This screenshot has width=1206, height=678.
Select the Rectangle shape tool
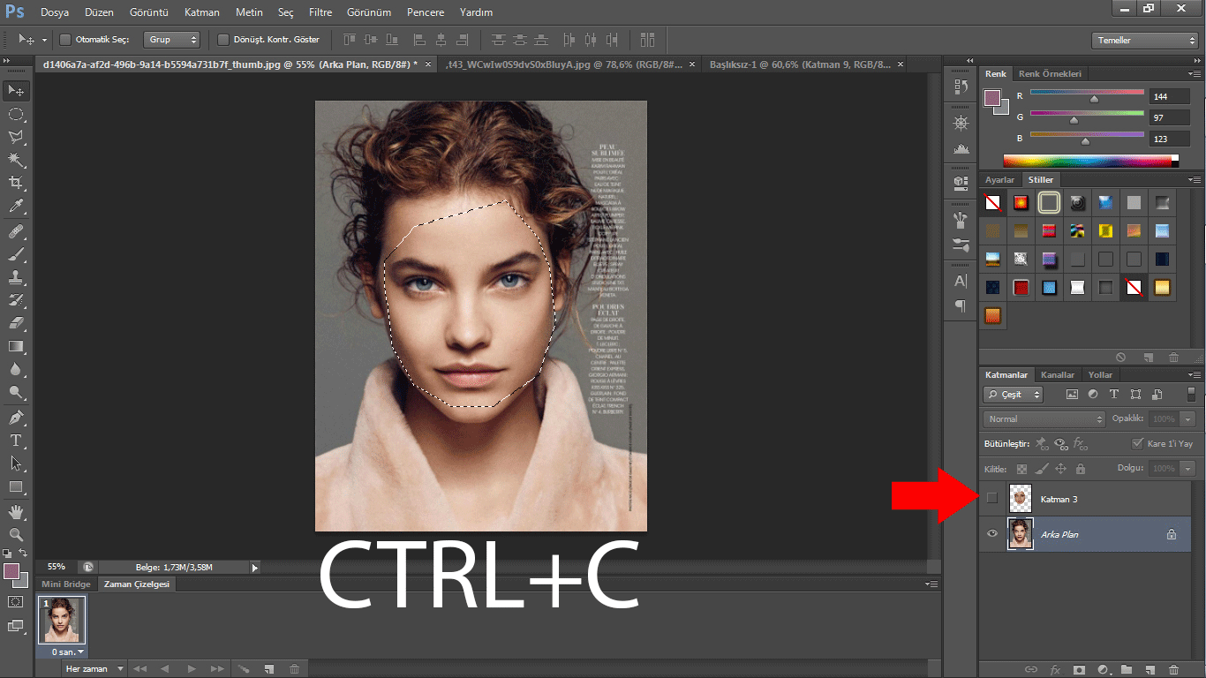coord(16,486)
